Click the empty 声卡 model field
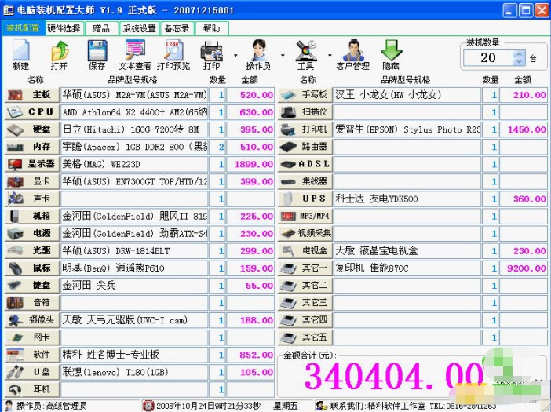Viewport: 551px width, 412px height. [134, 199]
